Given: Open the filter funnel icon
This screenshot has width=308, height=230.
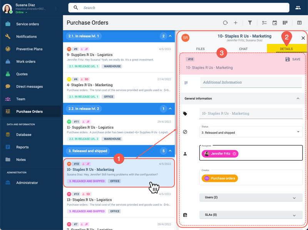Looking at the screenshot, I should pos(250,23).
